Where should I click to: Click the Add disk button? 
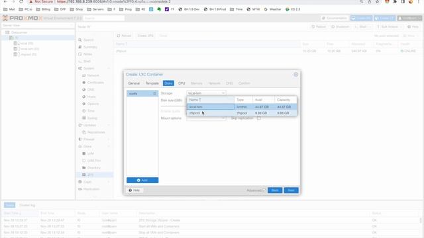click(142, 180)
